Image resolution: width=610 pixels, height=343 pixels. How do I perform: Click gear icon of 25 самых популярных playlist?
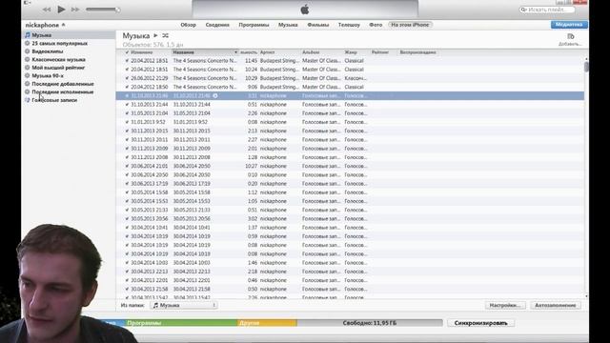28,43
